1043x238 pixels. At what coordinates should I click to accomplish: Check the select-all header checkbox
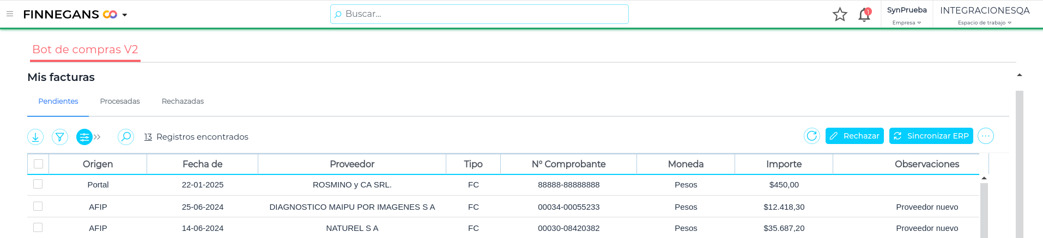click(x=38, y=164)
